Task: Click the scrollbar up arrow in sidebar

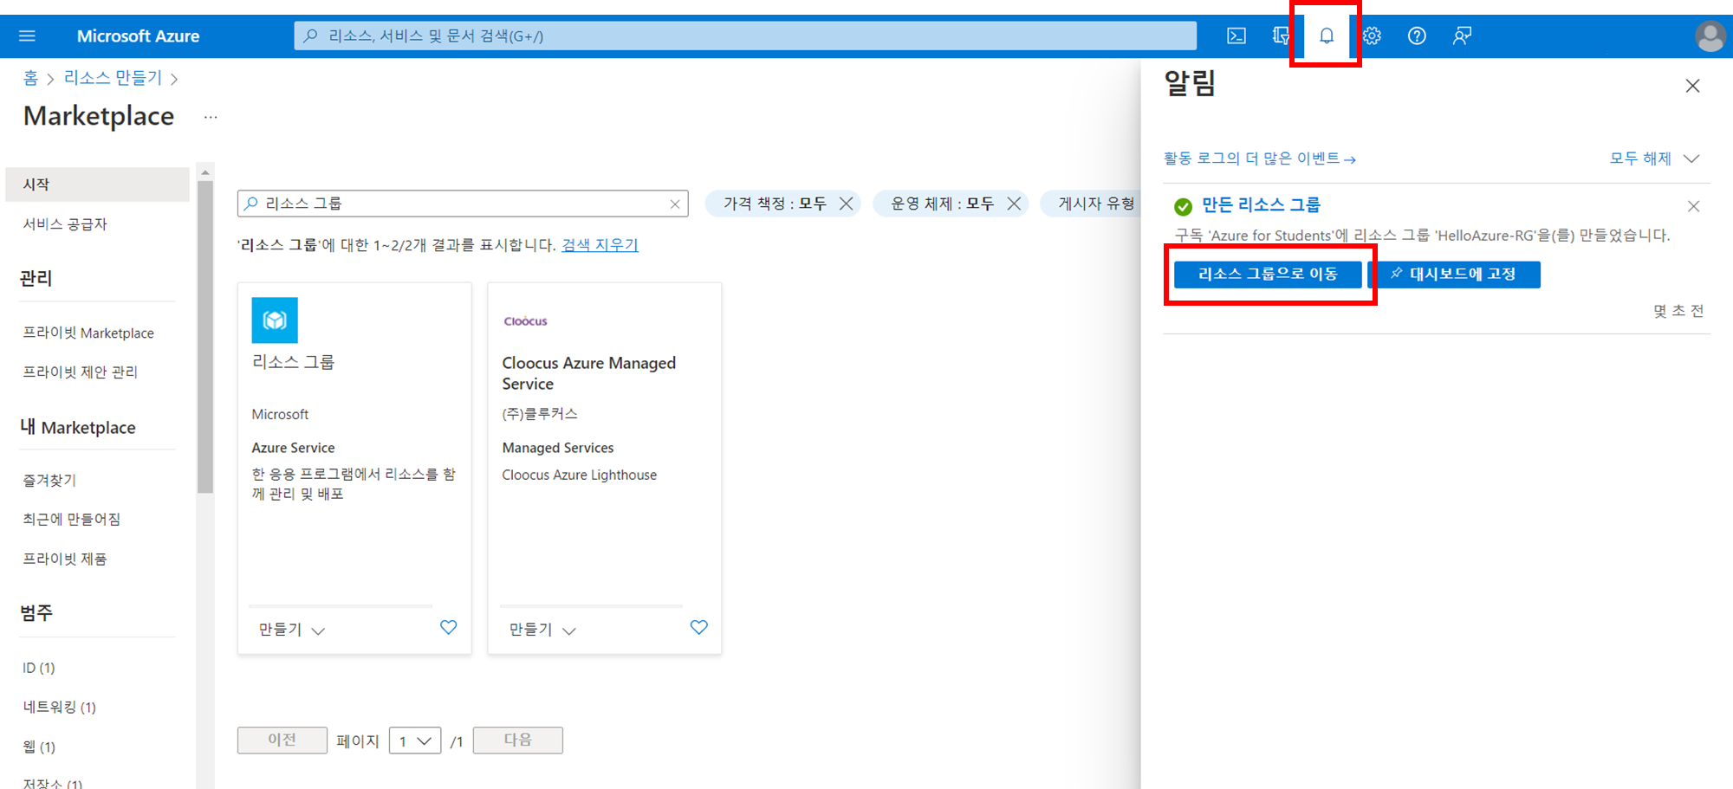Action: point(205,172)
